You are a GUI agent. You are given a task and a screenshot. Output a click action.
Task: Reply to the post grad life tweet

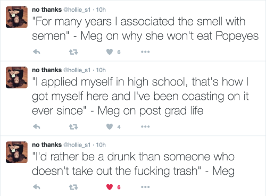click(x=37, y=126)
